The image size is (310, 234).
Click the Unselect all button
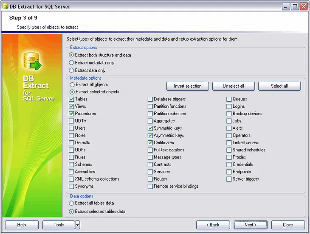[x=234, y=86]
